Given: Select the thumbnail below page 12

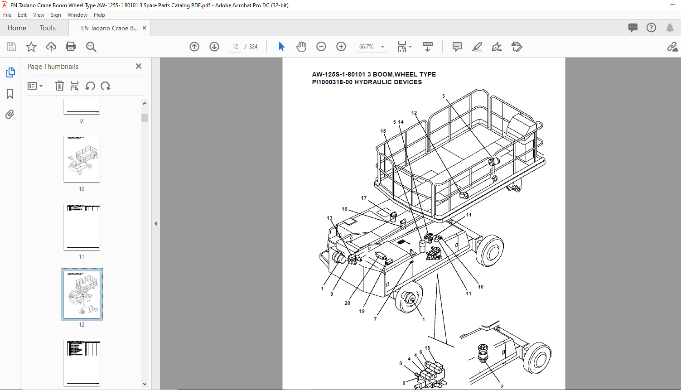Looking at the screenshot, I should [82, 362].
